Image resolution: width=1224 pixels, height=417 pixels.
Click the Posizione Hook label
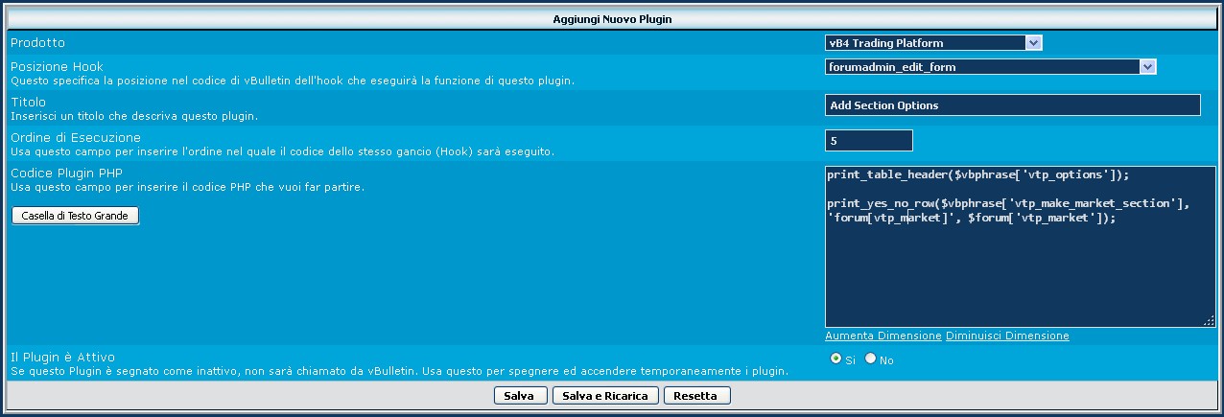57,67
